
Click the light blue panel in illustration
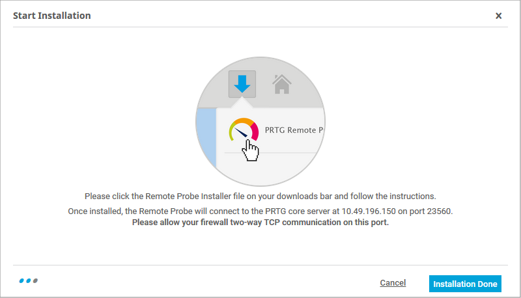pos(206,140)
